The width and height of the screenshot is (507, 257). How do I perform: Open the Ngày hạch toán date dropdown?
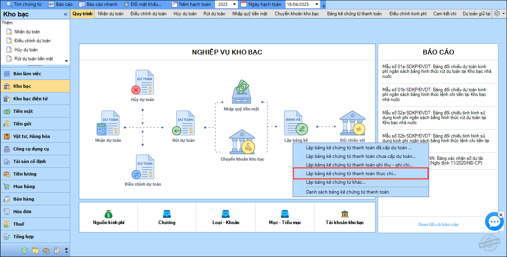317,4
